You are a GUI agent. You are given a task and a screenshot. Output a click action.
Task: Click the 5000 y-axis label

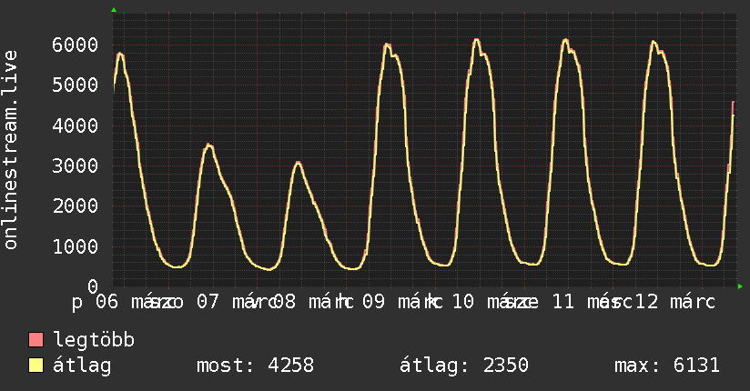[x=76, y=85]
